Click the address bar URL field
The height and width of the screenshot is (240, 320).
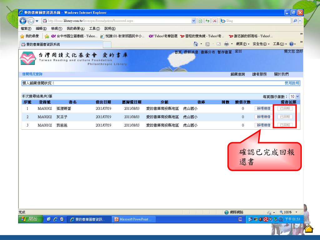(x=117, y=21)
